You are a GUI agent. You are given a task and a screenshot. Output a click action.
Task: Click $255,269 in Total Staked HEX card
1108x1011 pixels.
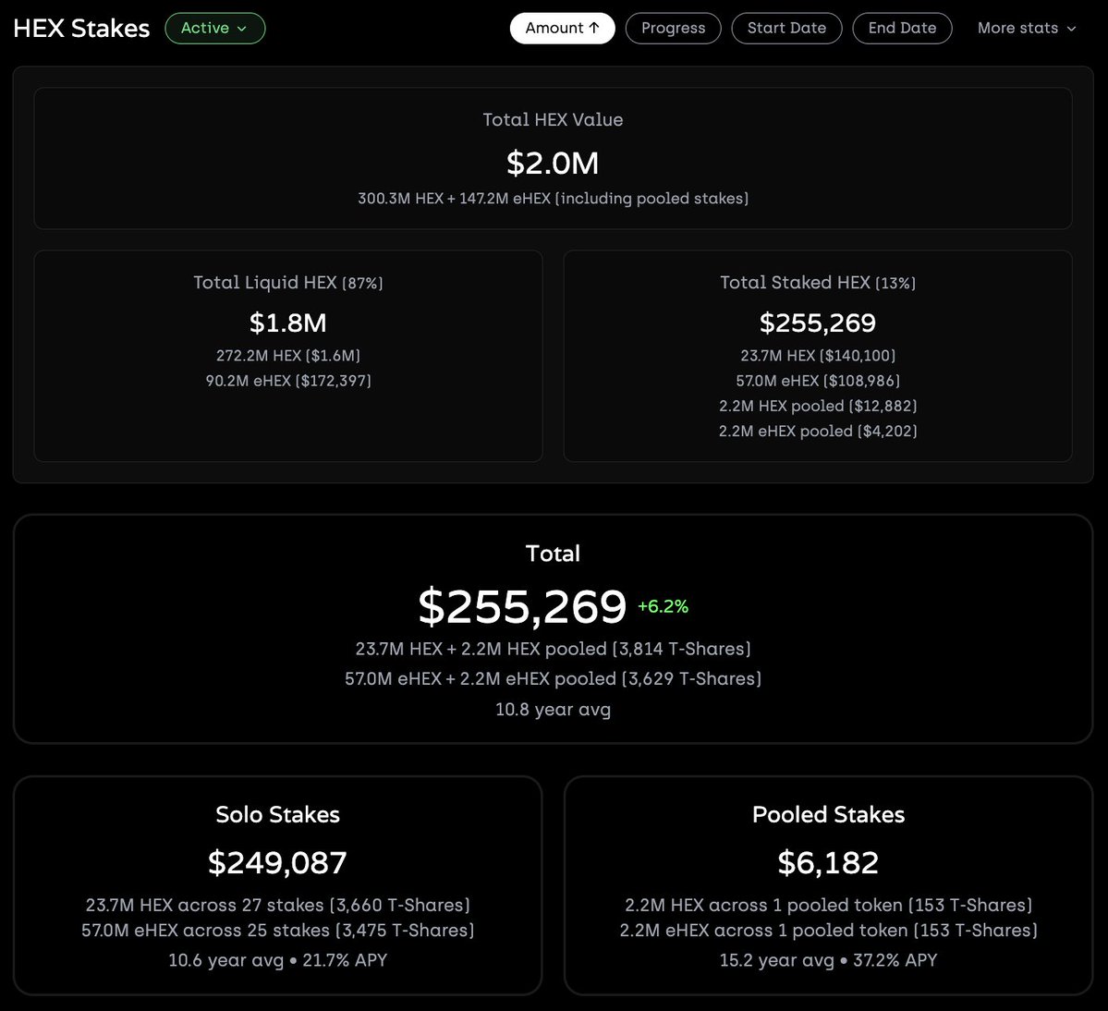pos(818,323)
